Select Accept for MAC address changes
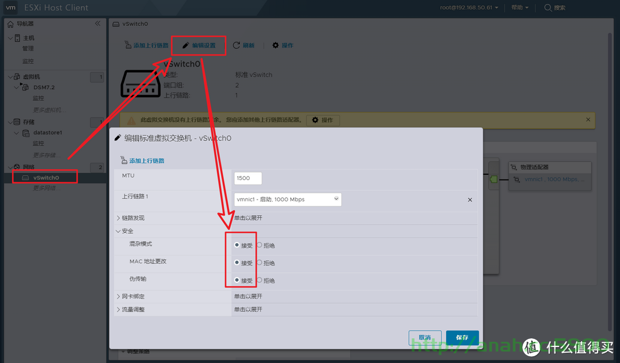Screen dimensions: 620x363 pyautogui.click(x=237, y=262)
